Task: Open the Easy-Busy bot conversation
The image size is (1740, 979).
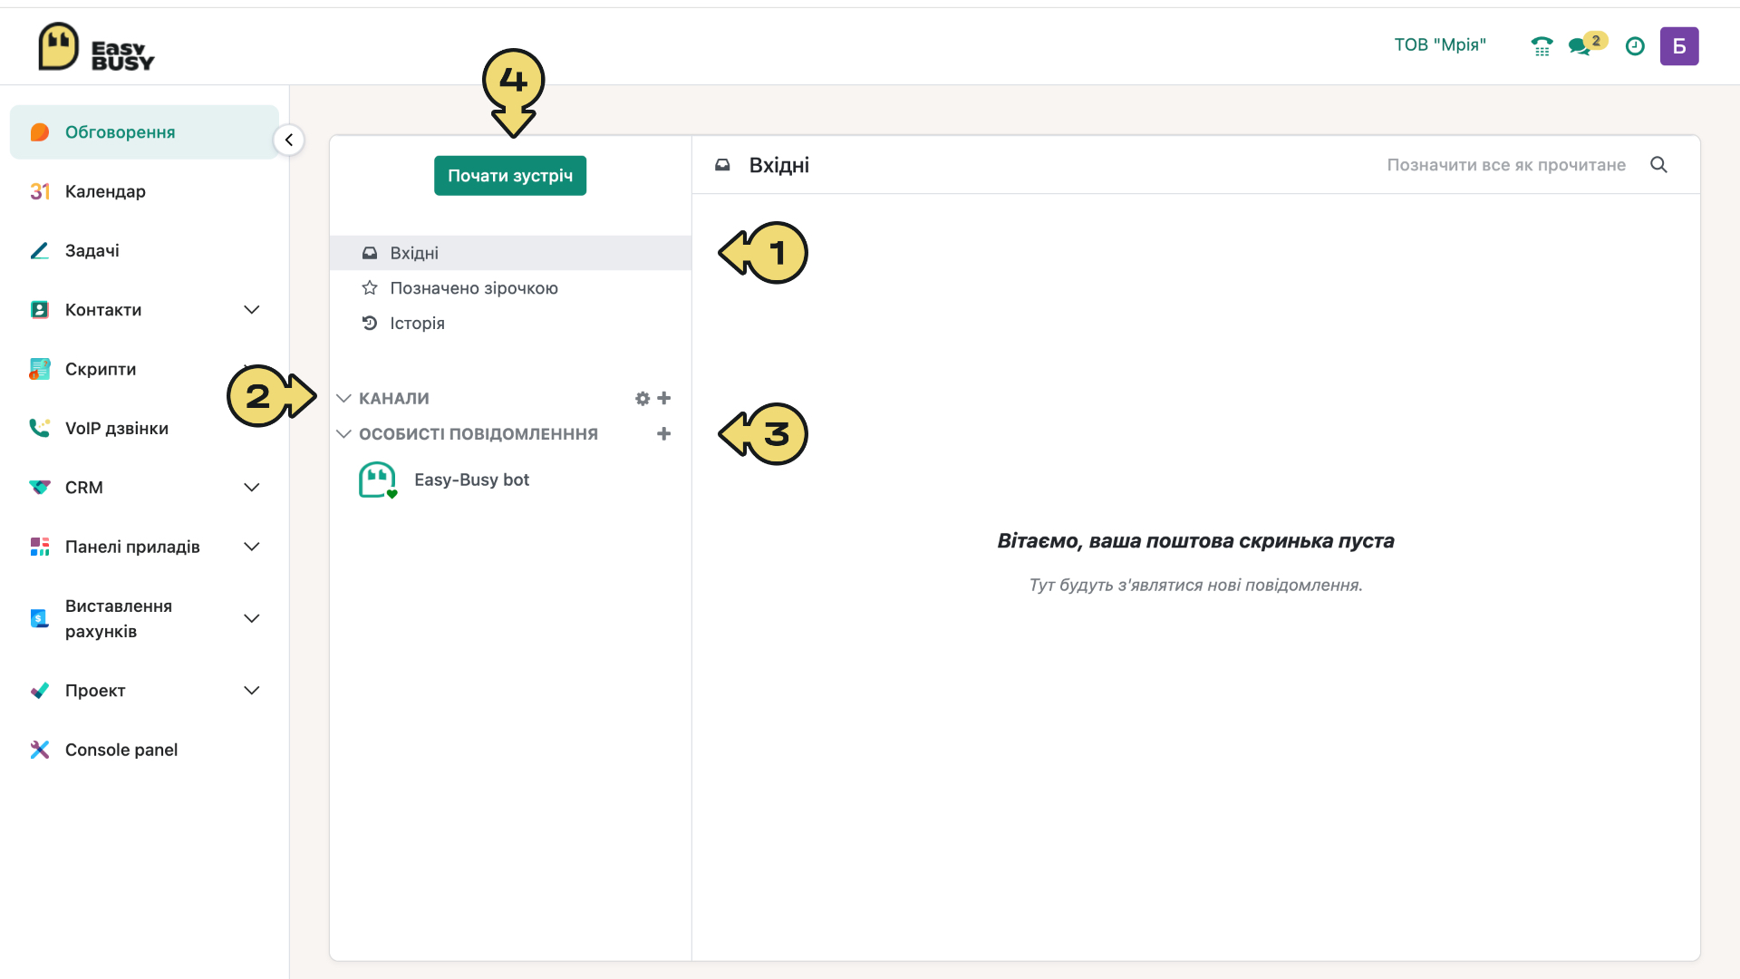Action: tap(510, 480)
